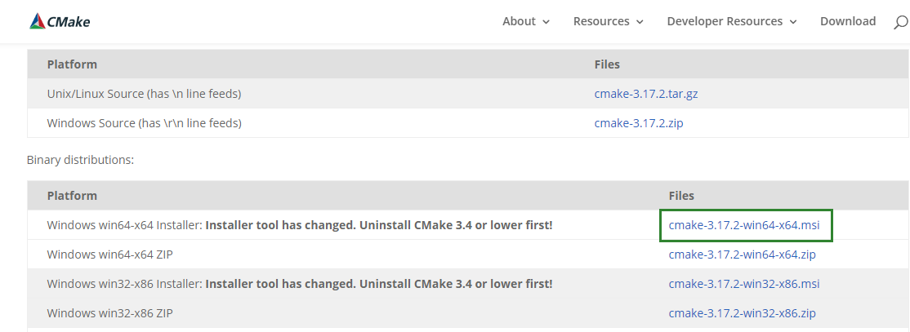
Task: Expand the Developer Resources dropdown arrow
Action: tap(793, 22)
